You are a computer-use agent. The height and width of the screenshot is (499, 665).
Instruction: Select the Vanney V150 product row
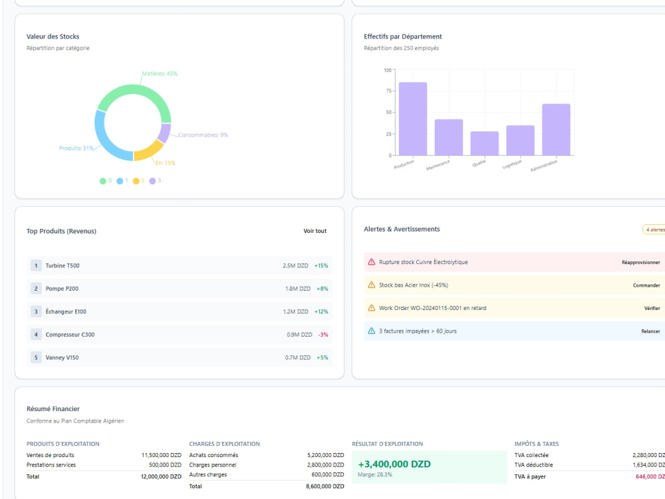pos(179,357)
